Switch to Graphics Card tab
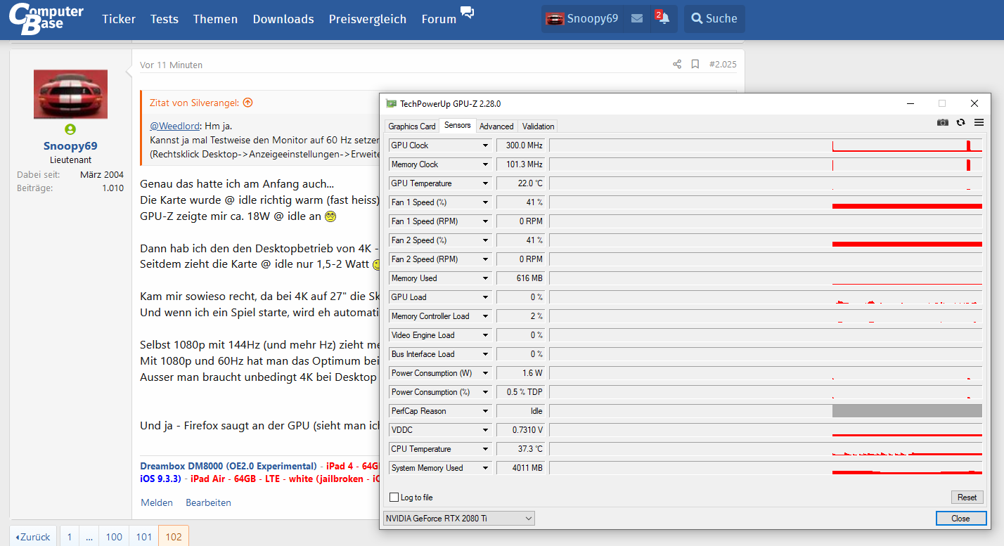Image resolution: width=1004 pixels, height=546 pixels. click(412, 126)
